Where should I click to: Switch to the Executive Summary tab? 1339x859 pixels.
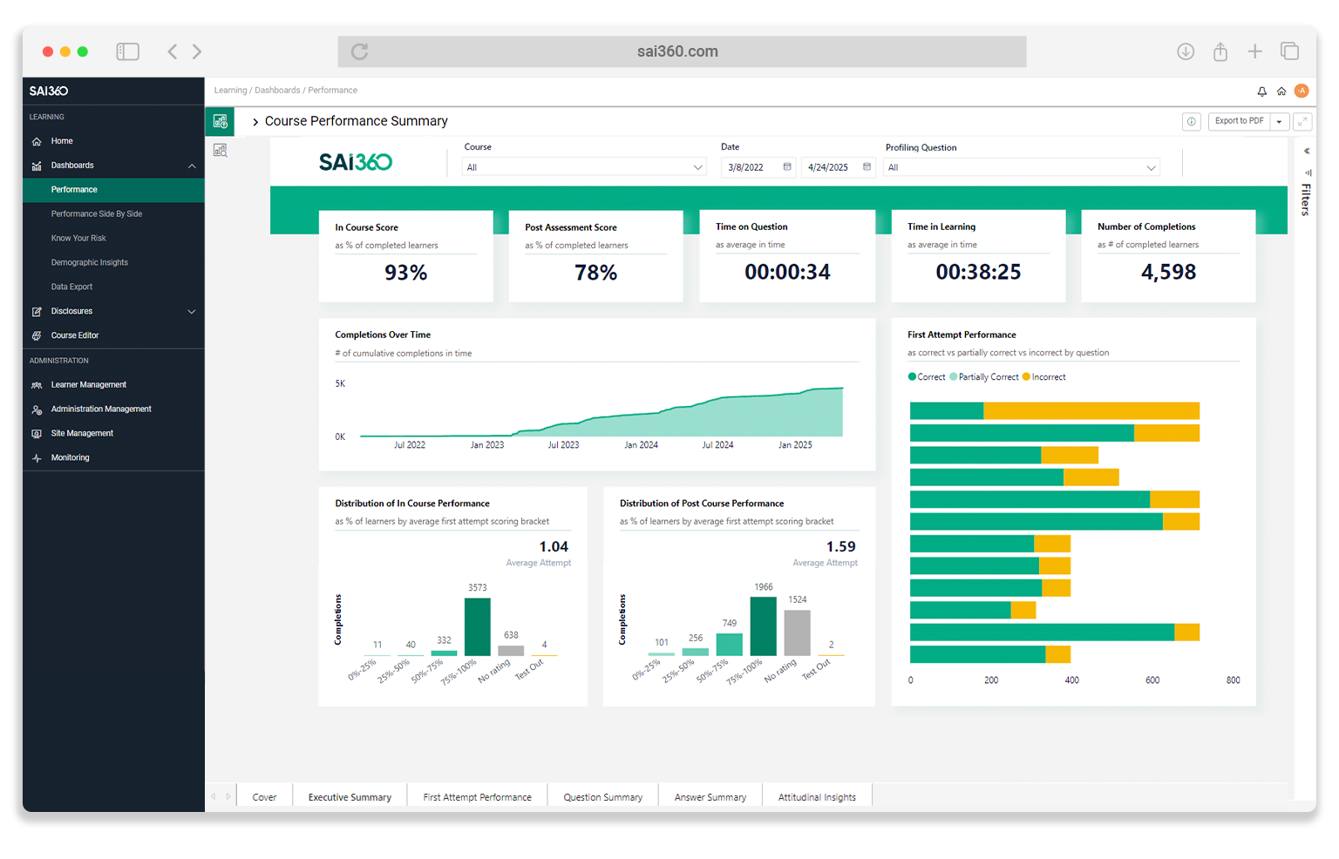pos(349,796)
